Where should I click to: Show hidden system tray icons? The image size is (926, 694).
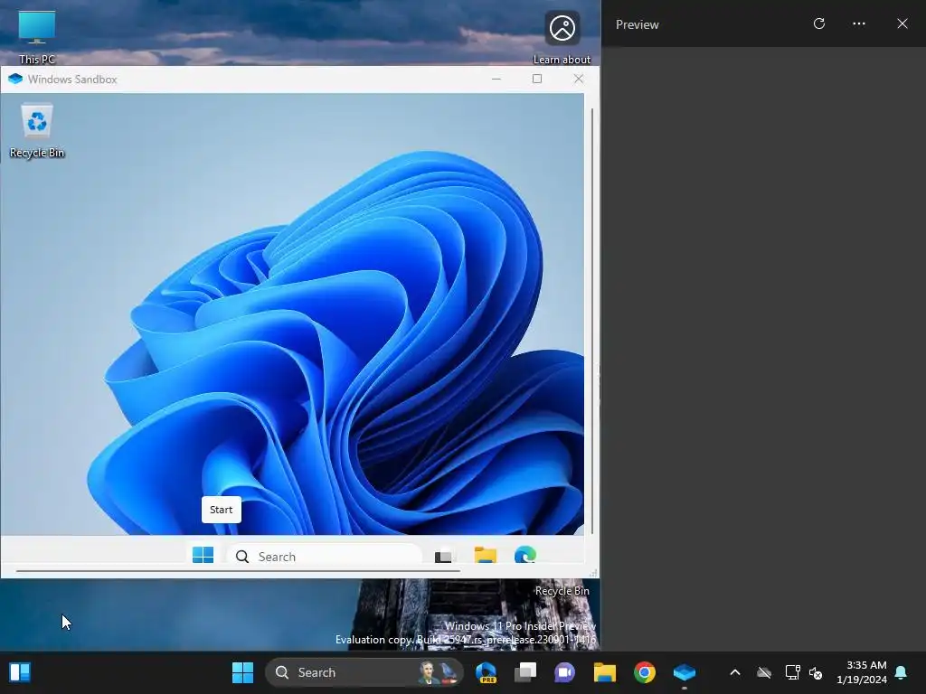pos(734,672)
